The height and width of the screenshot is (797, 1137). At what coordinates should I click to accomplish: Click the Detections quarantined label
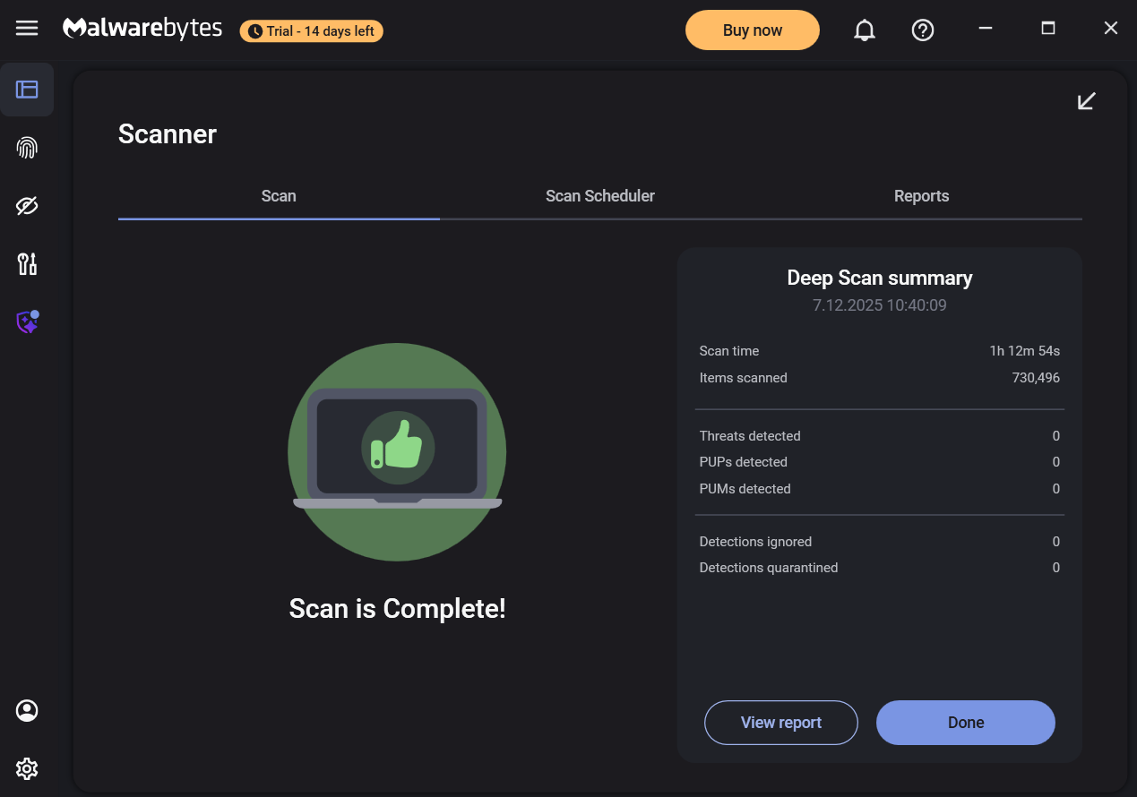pos(769,568)
